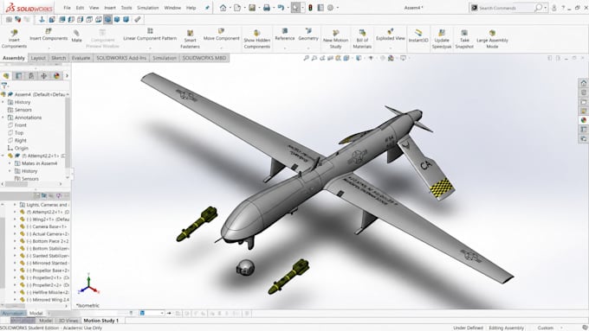Expand the Hellfire Missile tree item

(x=15, y=292)
